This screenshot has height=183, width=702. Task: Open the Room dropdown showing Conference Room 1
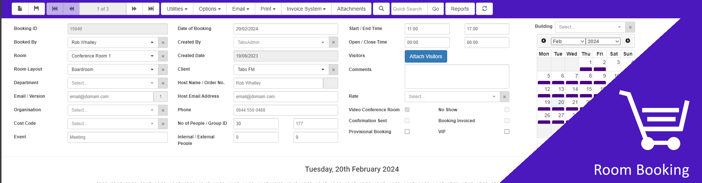pyautogui.click(x=113, y=56)
